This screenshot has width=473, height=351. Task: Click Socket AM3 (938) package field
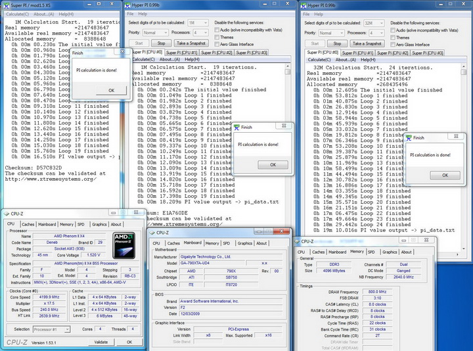(70, 248)
